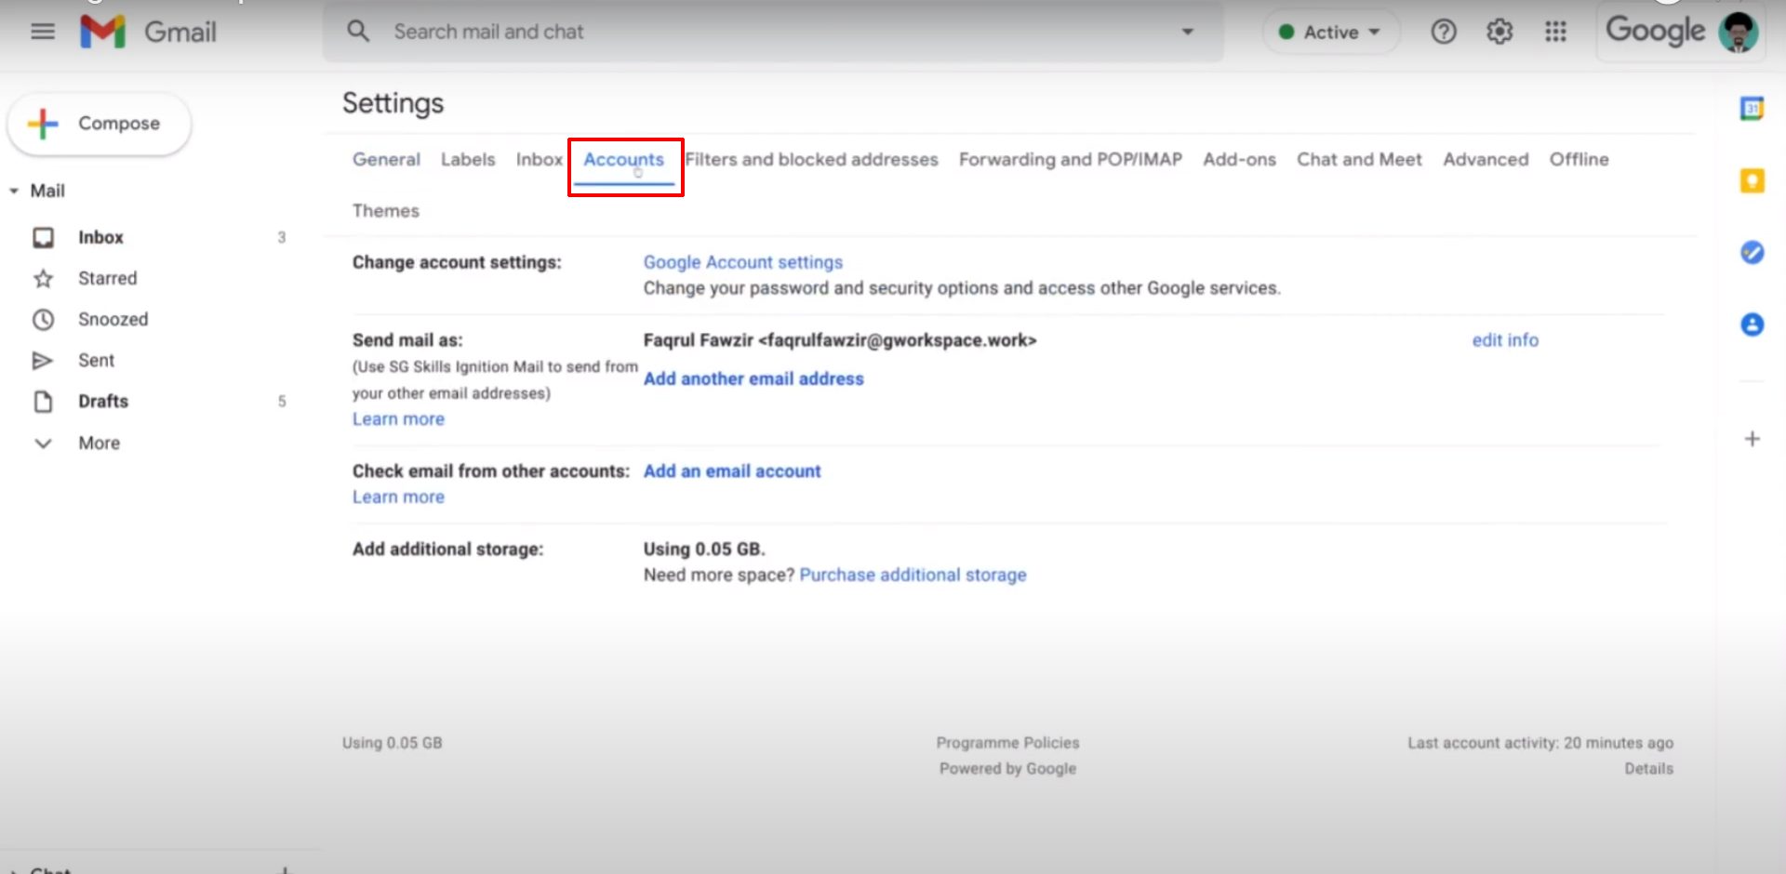Collapse the Mail section chevron

tap(13, 190)
